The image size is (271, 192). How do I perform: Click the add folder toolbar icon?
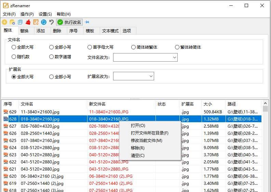click(12, 22)
